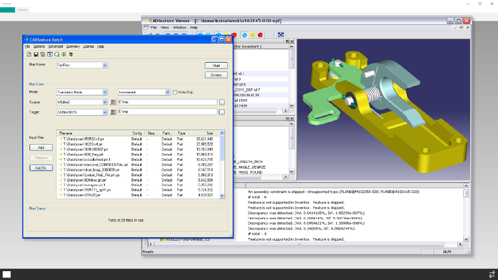Open the View menu in CADfeature Viewer
498x280 pixels.
tap(164, 27)
